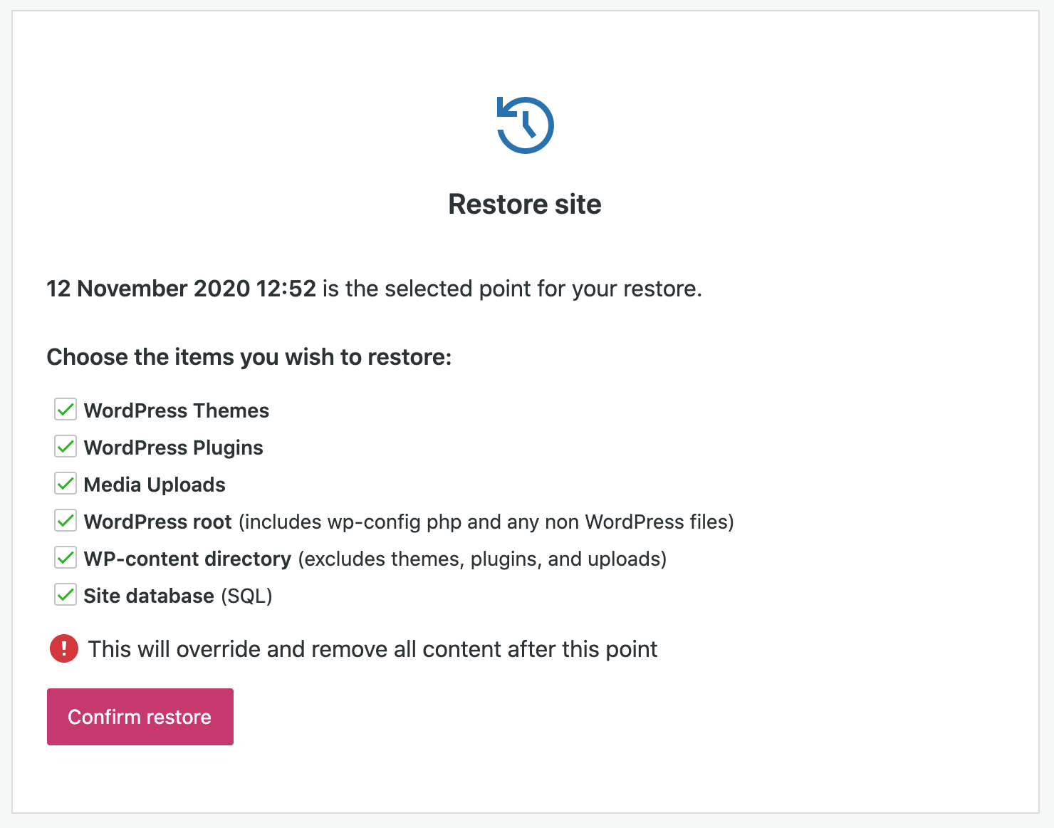
Task: Disable the WordPress Plugins restore option
Action: pyautogui.click(x=65, y=446)
